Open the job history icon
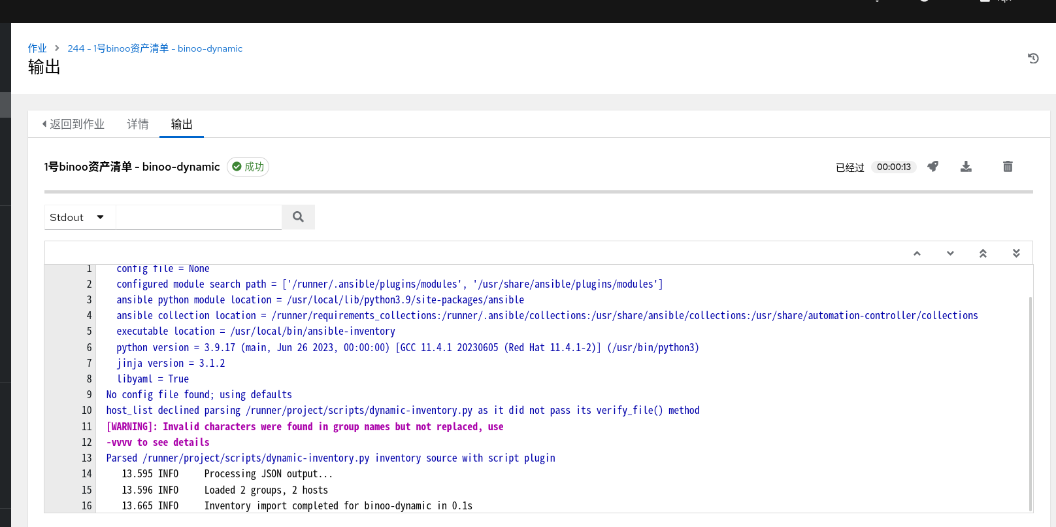The width and height of the screenshot is (1056, 527). (x=1033, y=58)
